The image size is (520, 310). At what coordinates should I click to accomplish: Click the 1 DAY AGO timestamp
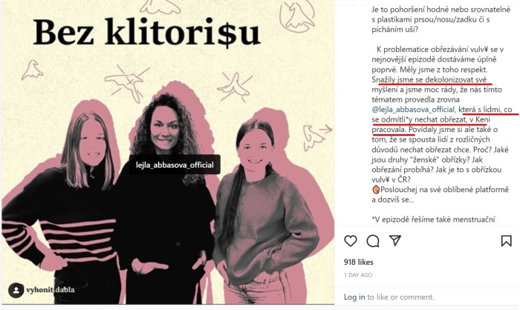pos(358,275)
